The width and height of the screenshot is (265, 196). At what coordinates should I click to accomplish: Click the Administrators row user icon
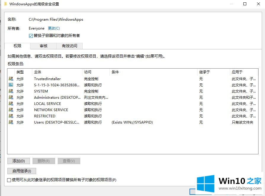pos(11,97)
